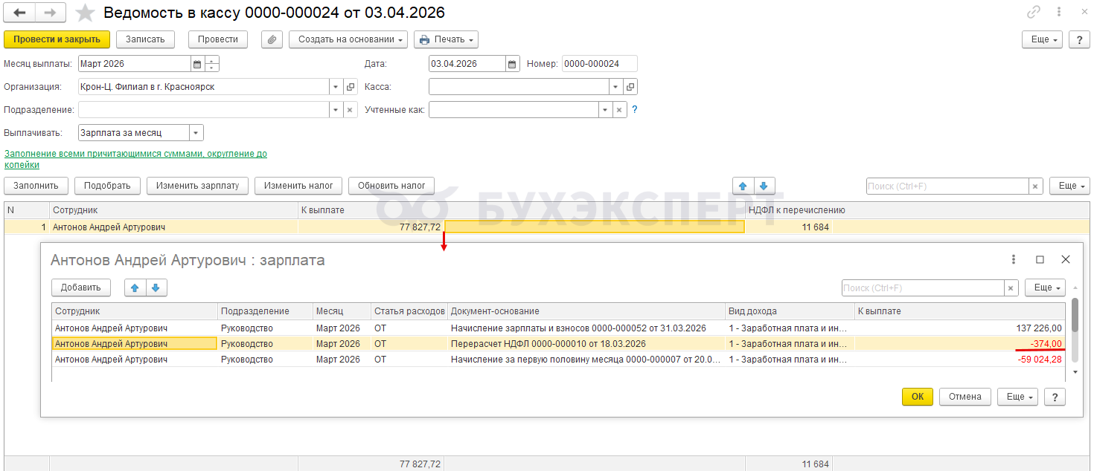The width and height of the screenshot is (1094, 471).
Task: Expand the Подразделение dropdown list
Action: coord(336,110)
